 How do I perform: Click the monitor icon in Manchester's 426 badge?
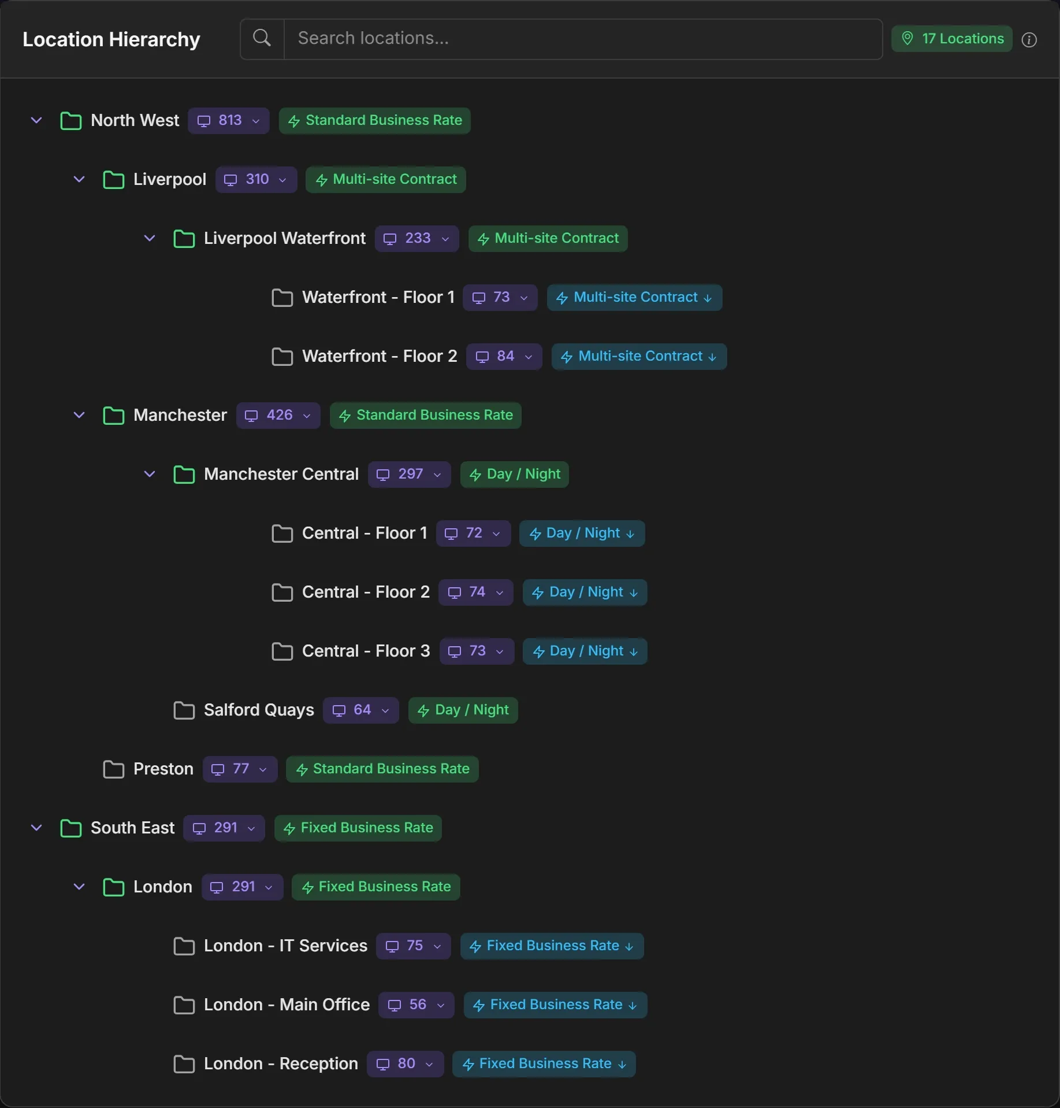point(251,416)
